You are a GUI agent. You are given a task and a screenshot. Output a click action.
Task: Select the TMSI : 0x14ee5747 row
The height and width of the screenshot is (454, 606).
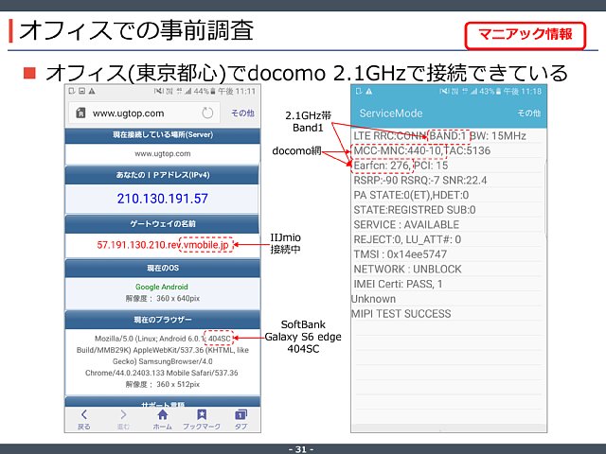[x=448, y=254]
